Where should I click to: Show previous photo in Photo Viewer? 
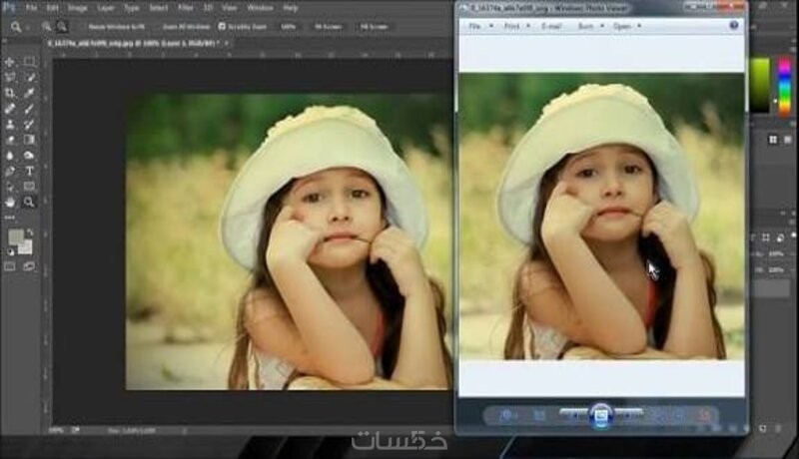coord(573,414)
